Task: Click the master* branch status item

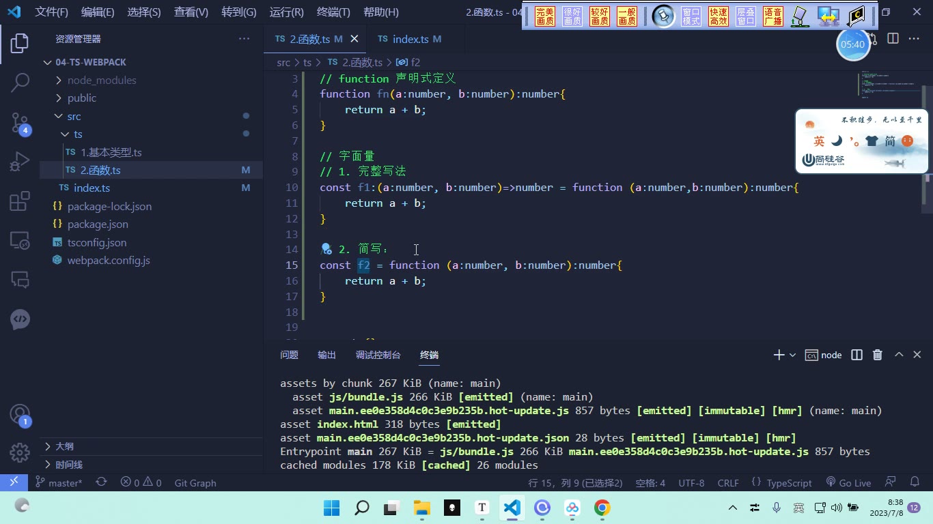Action: pos(59,482)
